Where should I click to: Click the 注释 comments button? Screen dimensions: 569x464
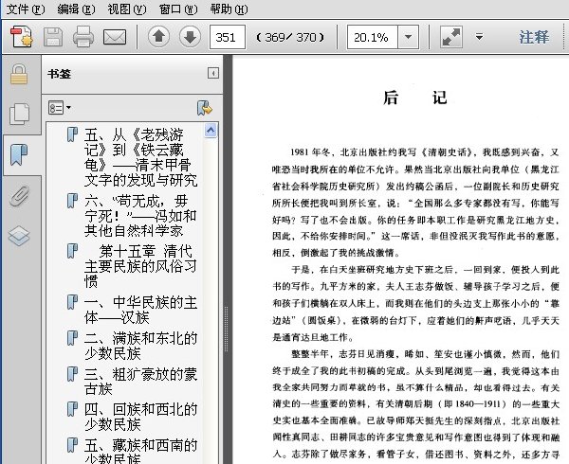(534, 37)
